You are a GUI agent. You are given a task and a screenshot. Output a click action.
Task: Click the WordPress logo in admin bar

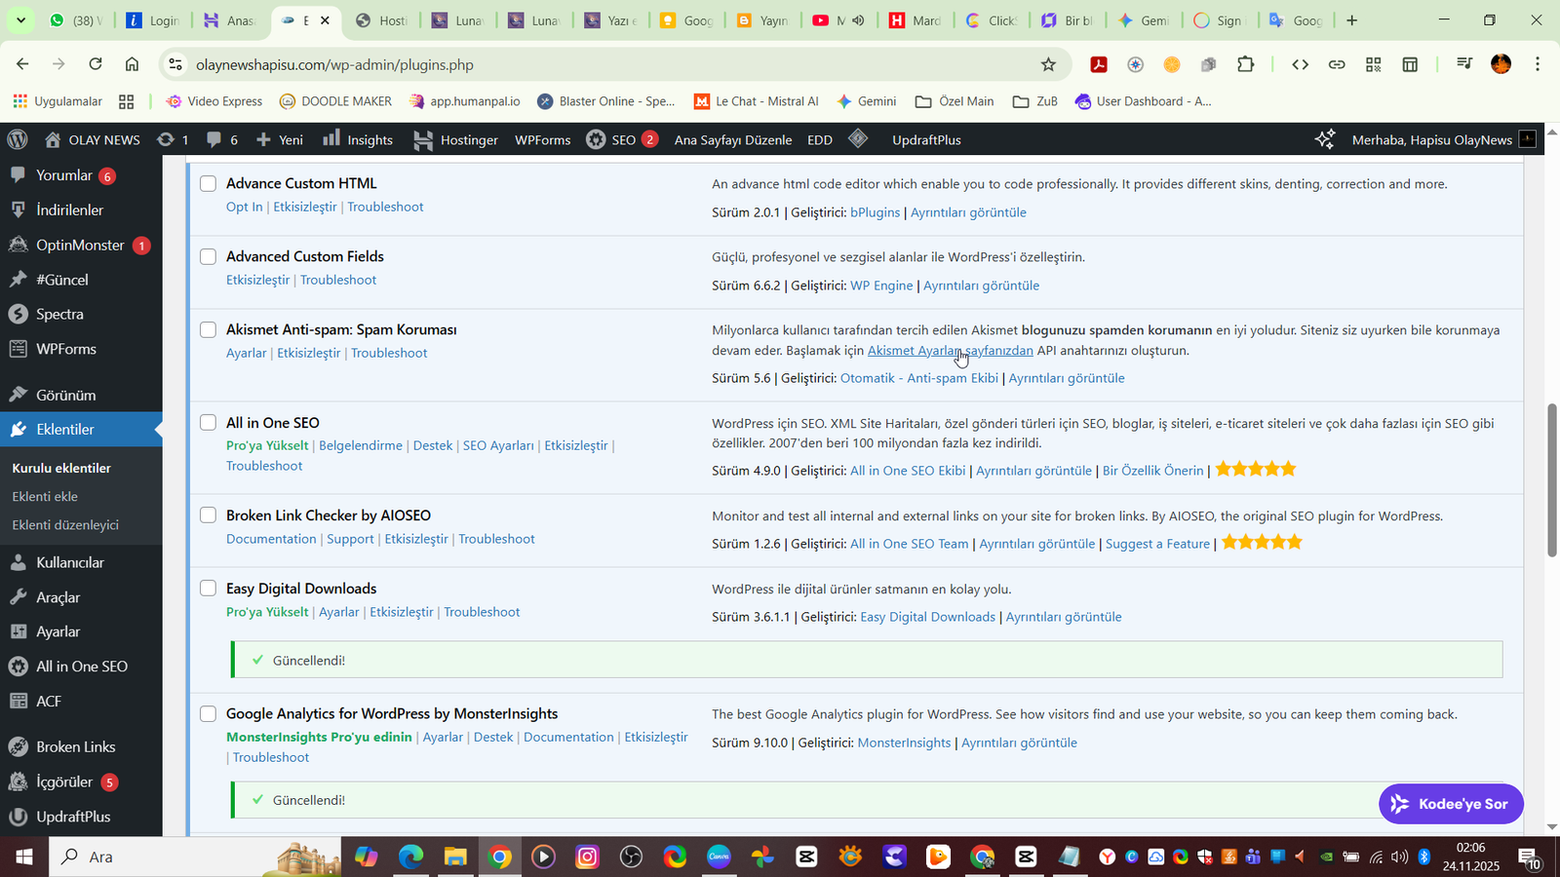pos(18,139)
